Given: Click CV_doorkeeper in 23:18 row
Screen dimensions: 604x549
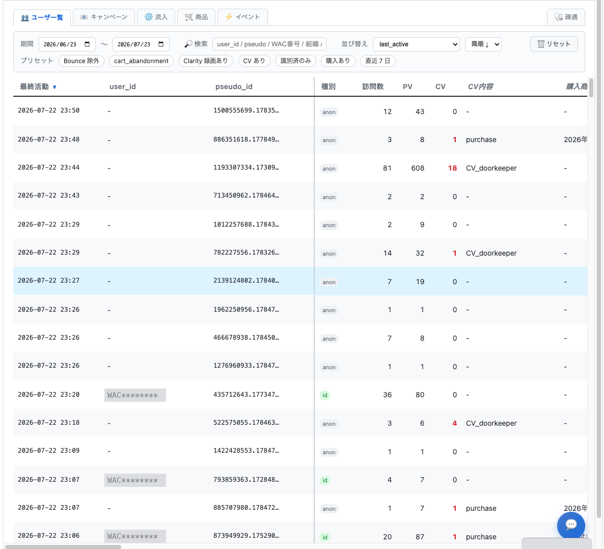Looking at the screenshot, I should [491, 423].
